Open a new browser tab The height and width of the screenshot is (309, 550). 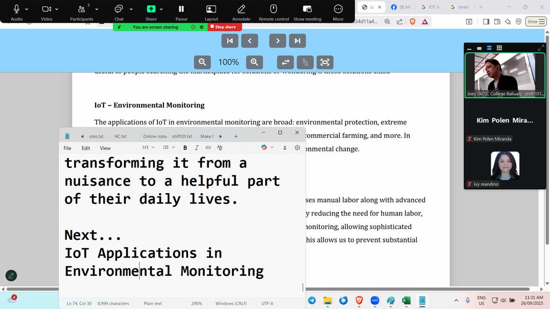(x=481, y=7)
